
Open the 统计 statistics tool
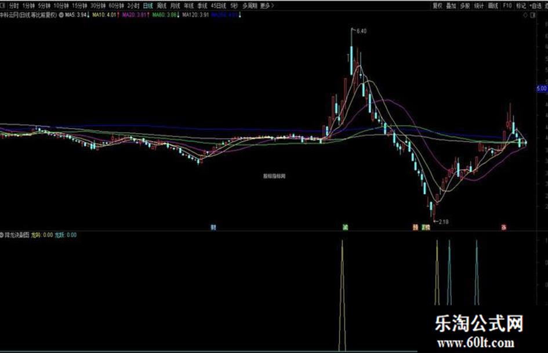(479, 6)
